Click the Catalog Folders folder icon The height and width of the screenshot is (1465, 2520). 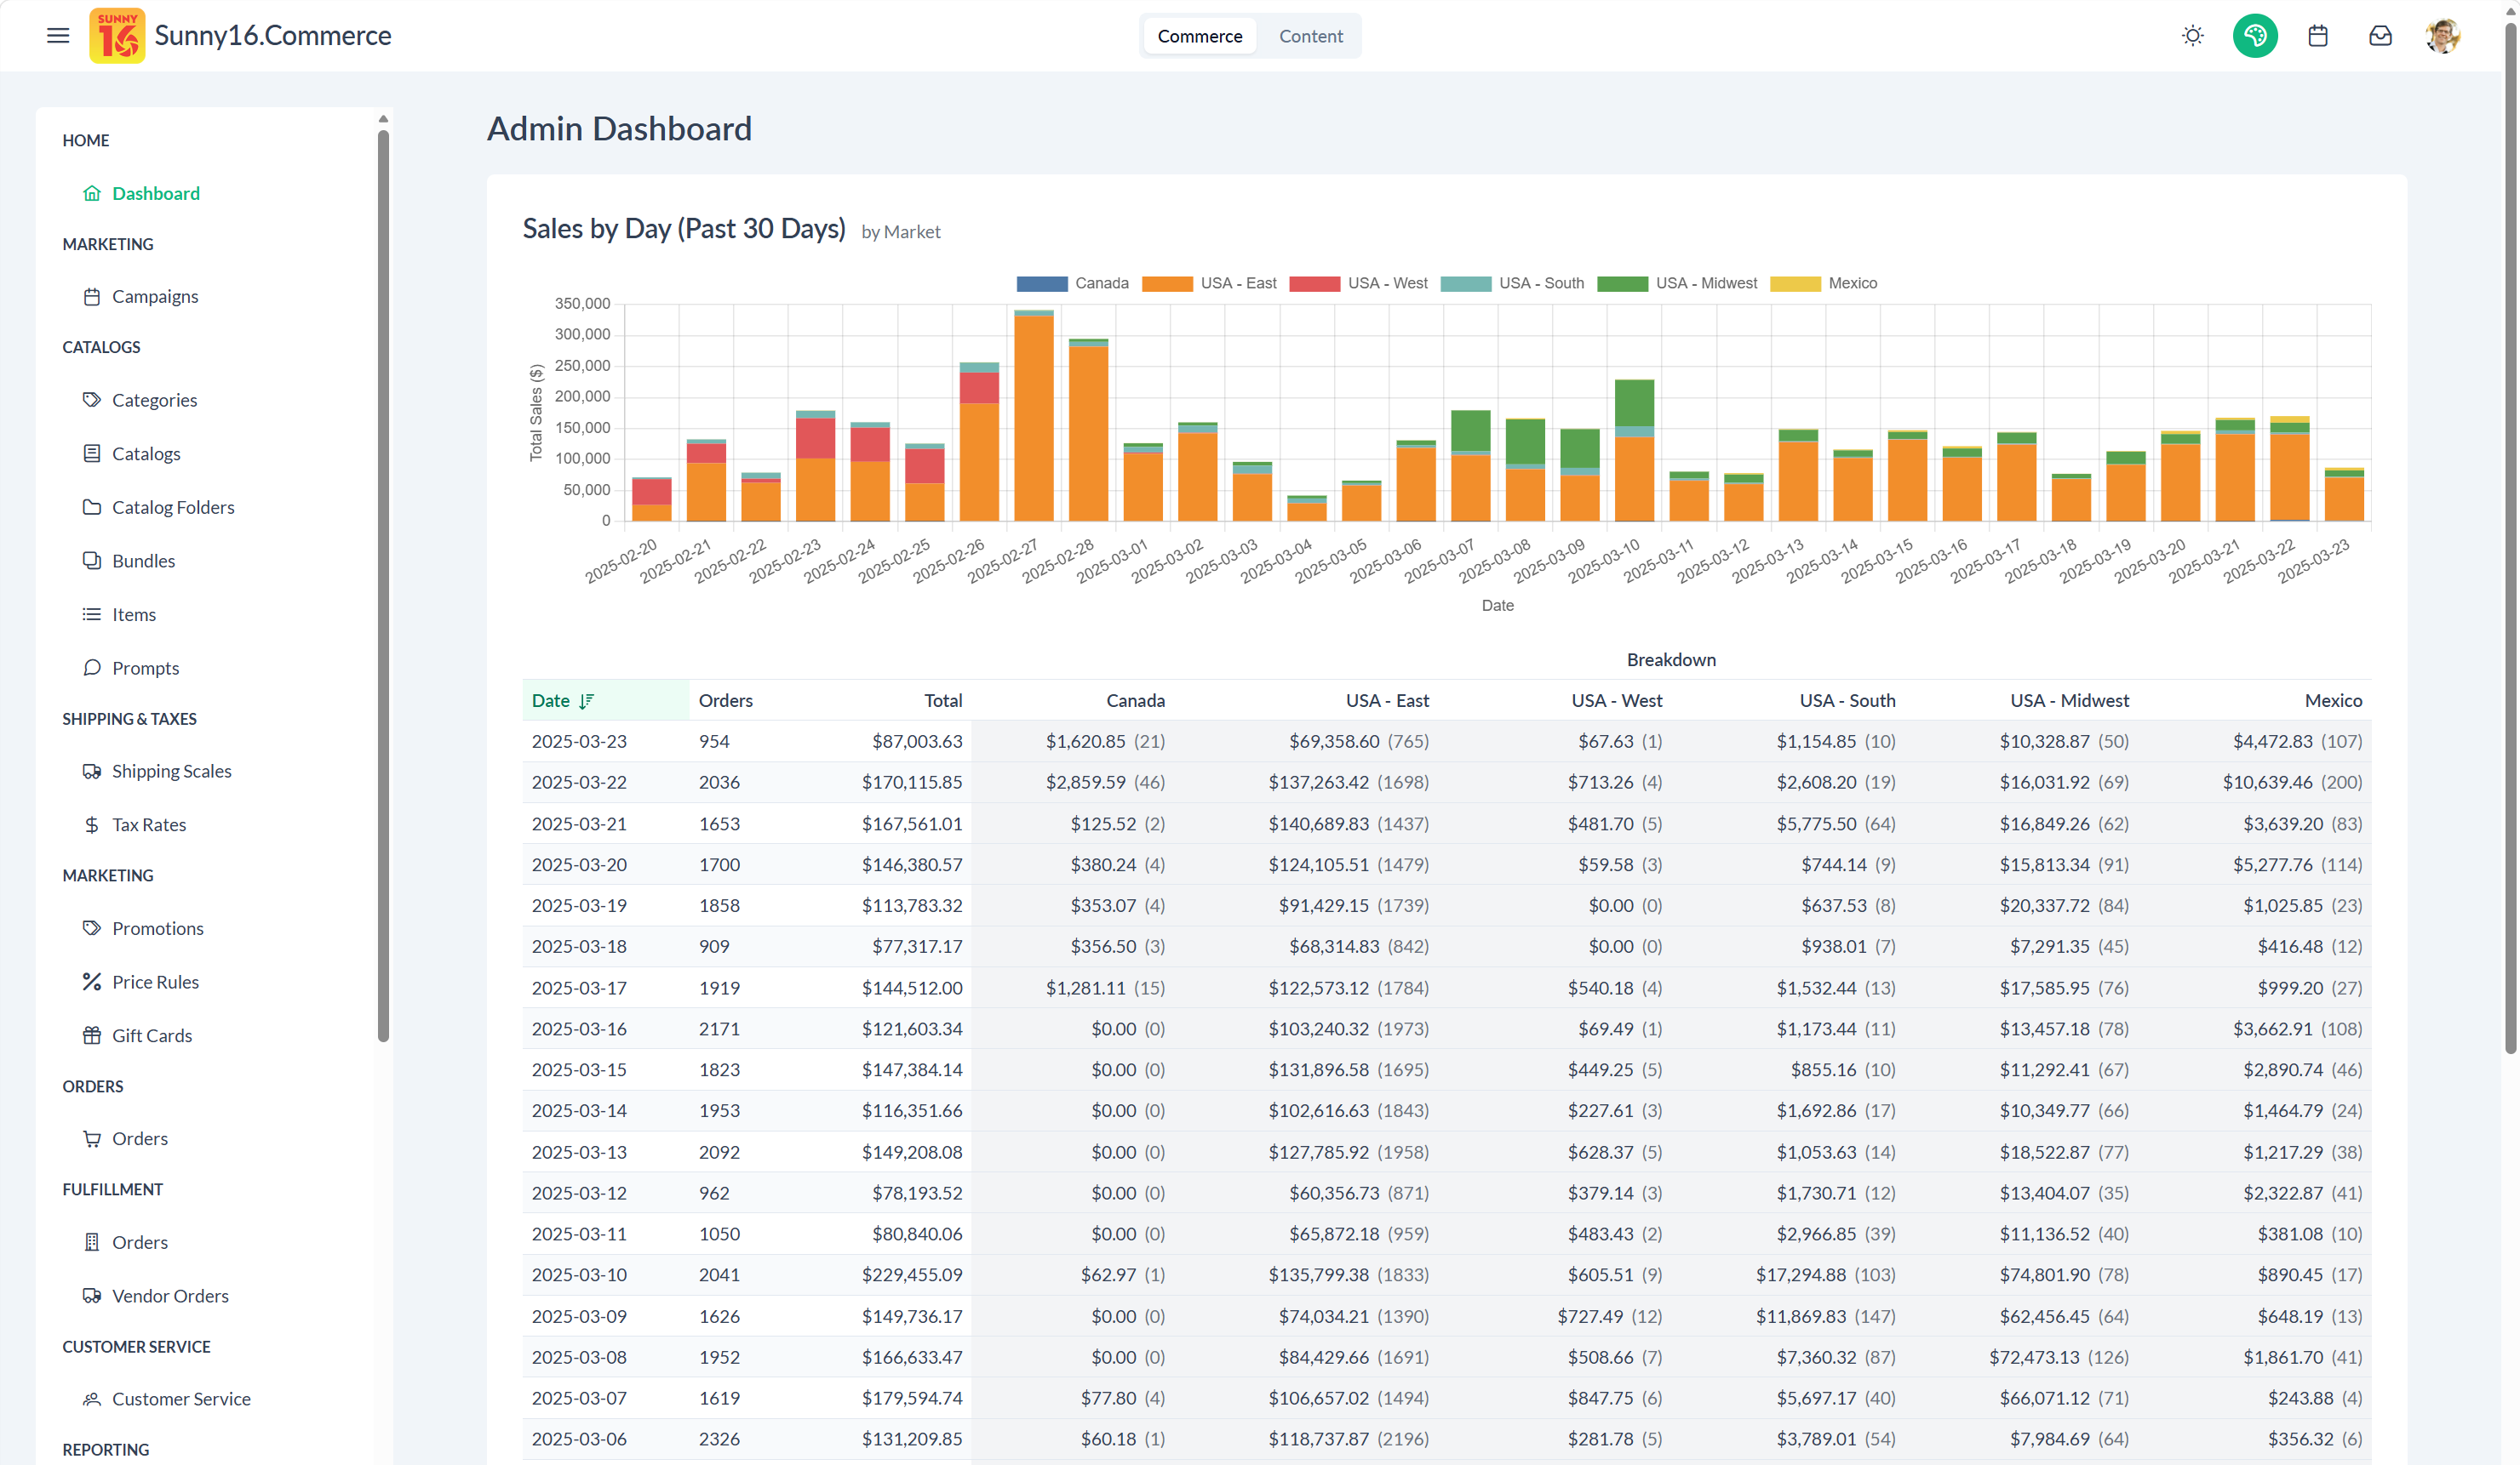(x=92, y=507)
